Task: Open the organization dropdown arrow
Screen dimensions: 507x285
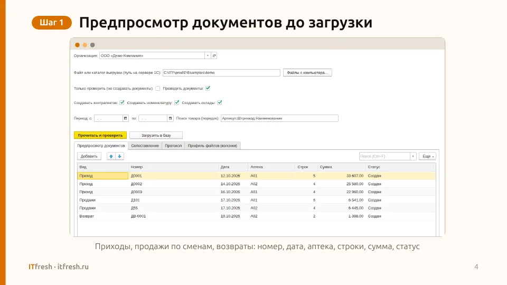Action: [x=208, y=55]
